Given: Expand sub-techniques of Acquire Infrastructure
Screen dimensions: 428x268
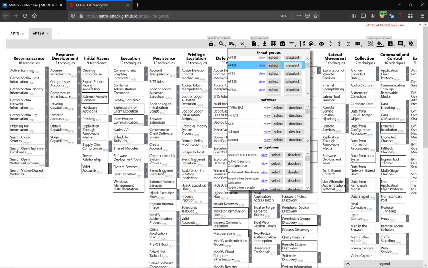Looking at the screenshot, I should [79, 73].
